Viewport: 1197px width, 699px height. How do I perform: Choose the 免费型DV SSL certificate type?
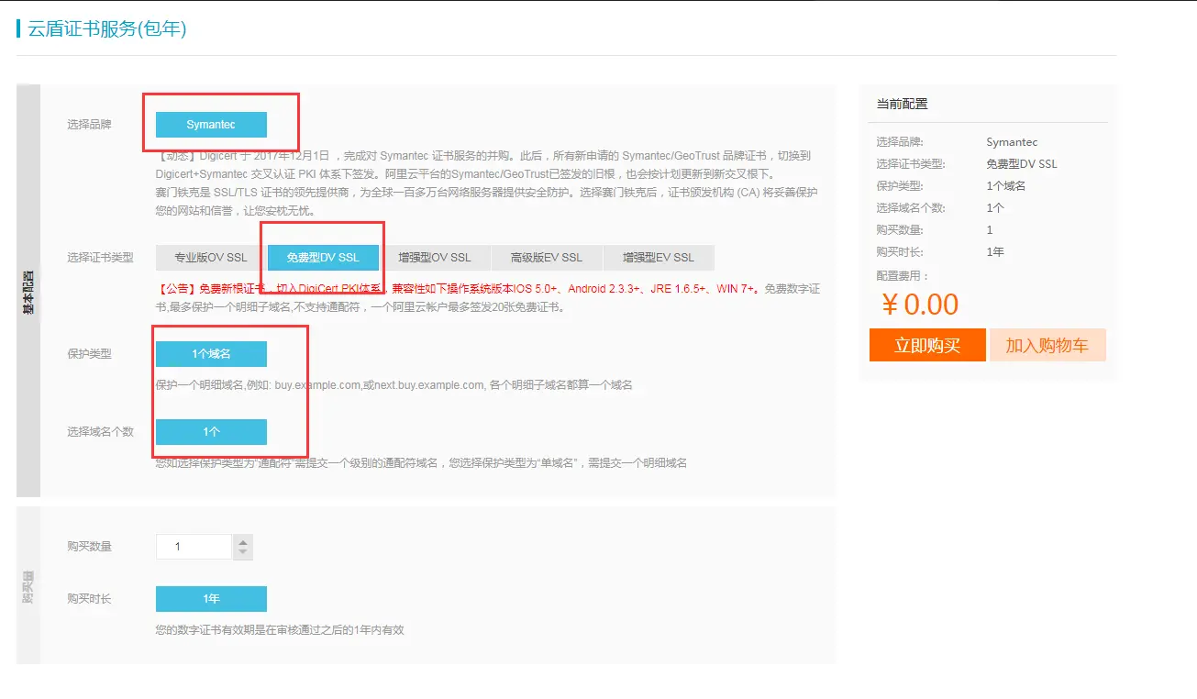[323, 258]
